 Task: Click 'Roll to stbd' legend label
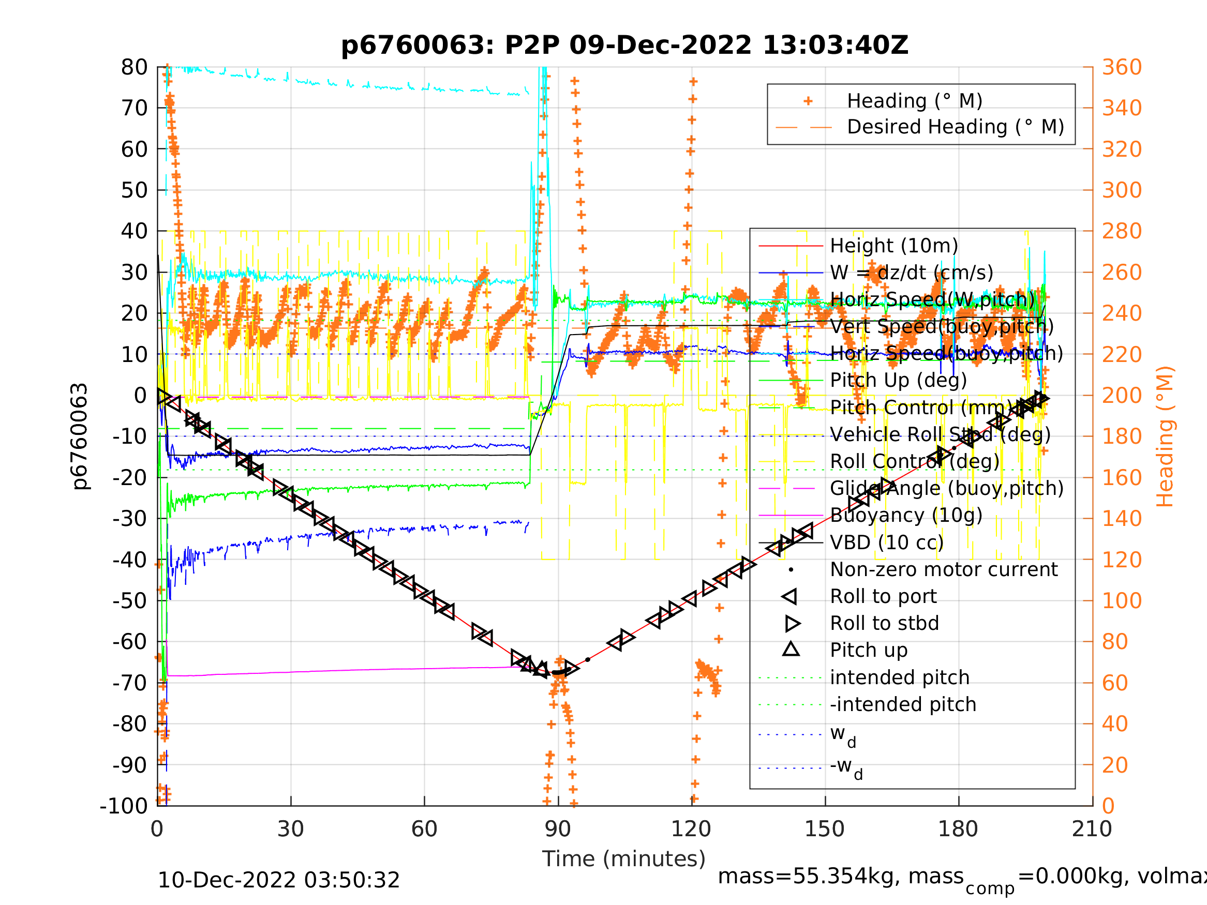pos(884,623)
